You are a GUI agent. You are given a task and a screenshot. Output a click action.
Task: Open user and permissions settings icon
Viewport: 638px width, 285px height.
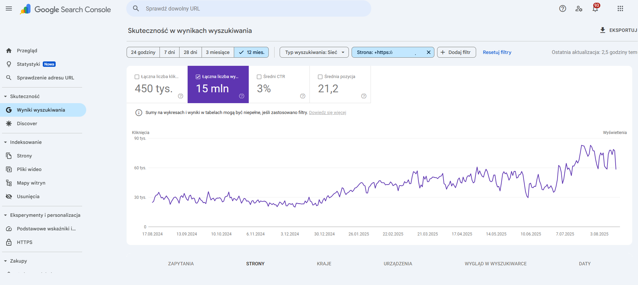pos(579,9)
